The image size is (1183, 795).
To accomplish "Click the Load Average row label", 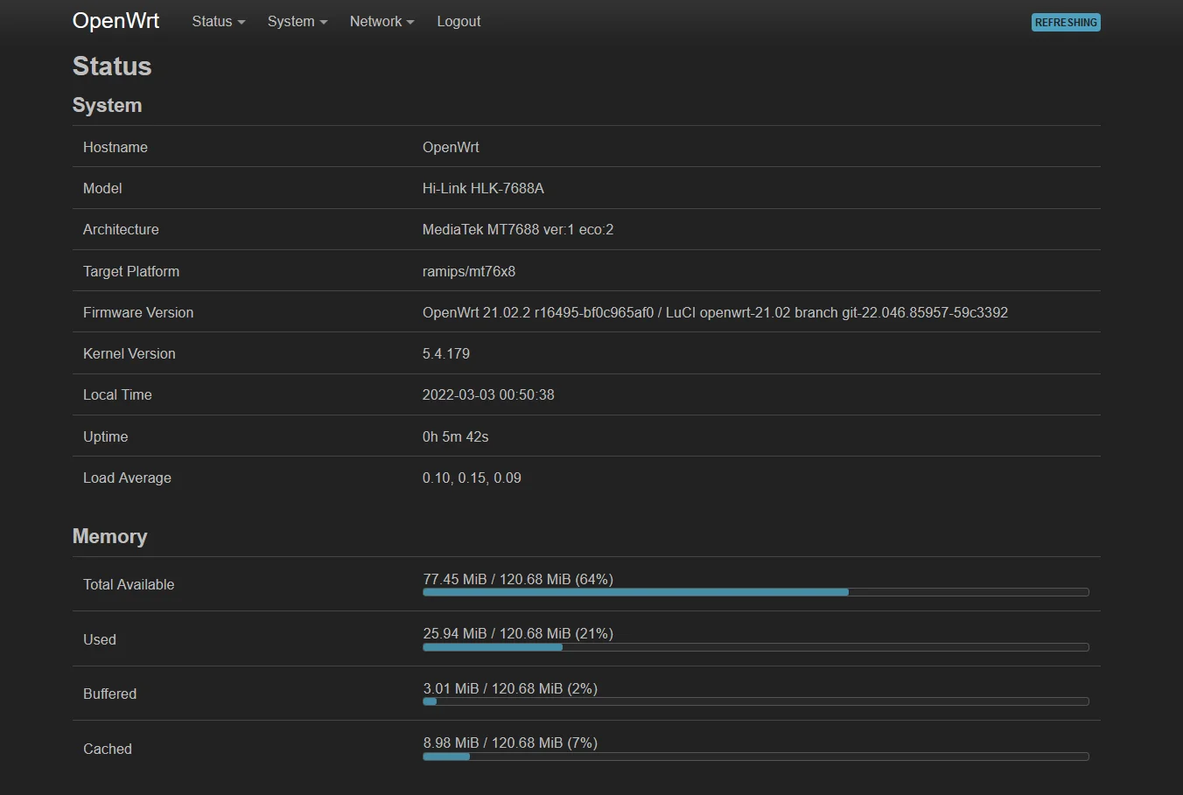I will click(x=127, y=478).
